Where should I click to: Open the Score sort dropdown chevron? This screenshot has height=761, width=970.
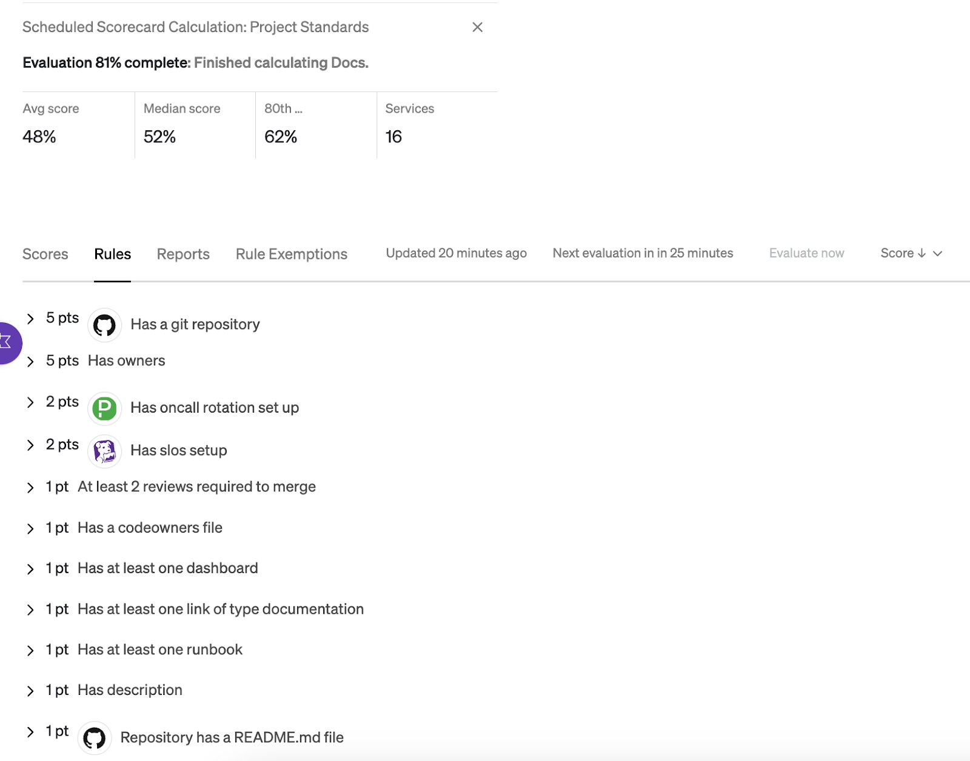click(x=938, y=253)
